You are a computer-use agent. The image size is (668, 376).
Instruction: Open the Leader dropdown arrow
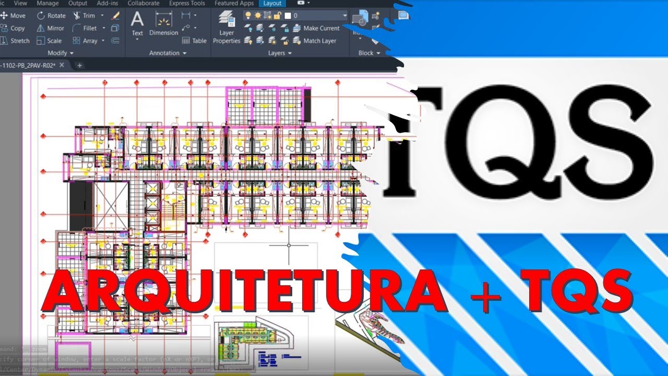195,28
